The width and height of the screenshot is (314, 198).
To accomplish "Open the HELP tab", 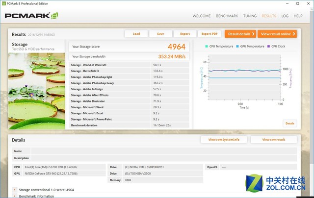I will [x=298, y=16].
